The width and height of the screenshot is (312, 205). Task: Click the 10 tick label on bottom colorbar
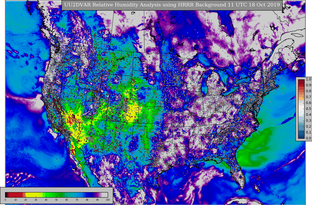(15, 200)
